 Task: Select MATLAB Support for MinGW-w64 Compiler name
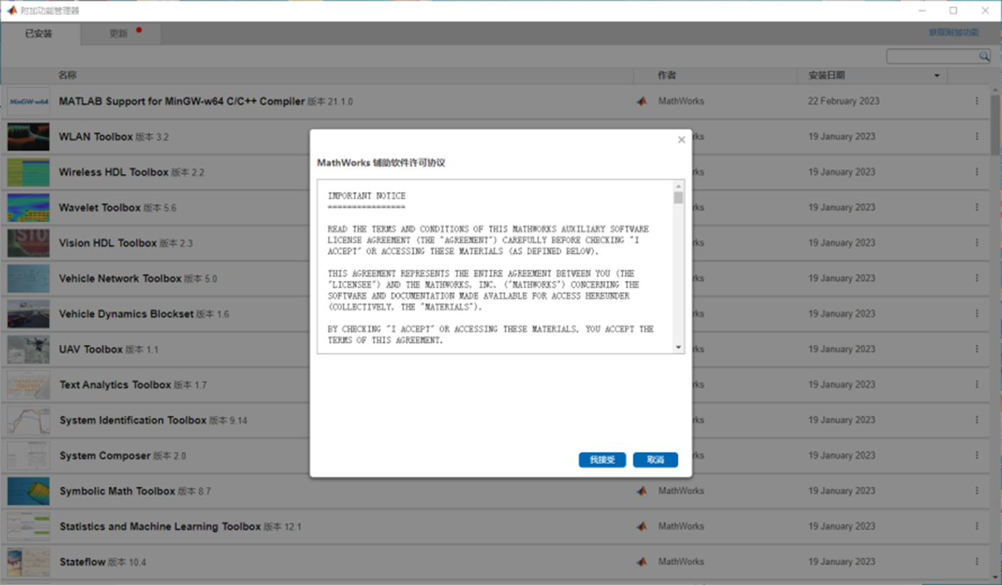[182, 102]
